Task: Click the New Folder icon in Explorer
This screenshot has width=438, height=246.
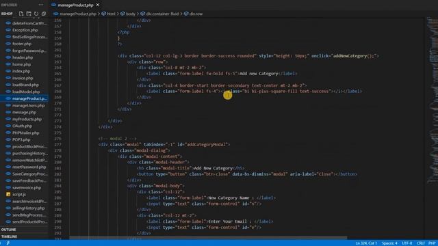Action: click(29, 14)
